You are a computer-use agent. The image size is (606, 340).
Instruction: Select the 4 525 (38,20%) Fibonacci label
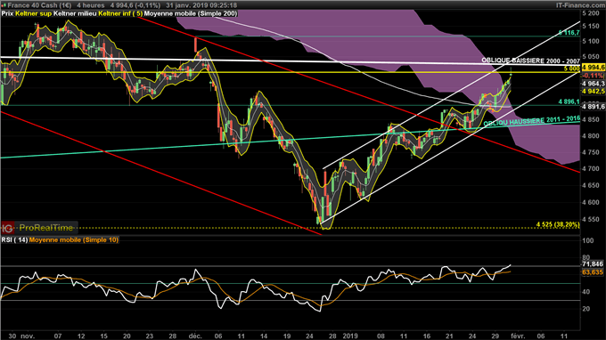tap(558, 224)
